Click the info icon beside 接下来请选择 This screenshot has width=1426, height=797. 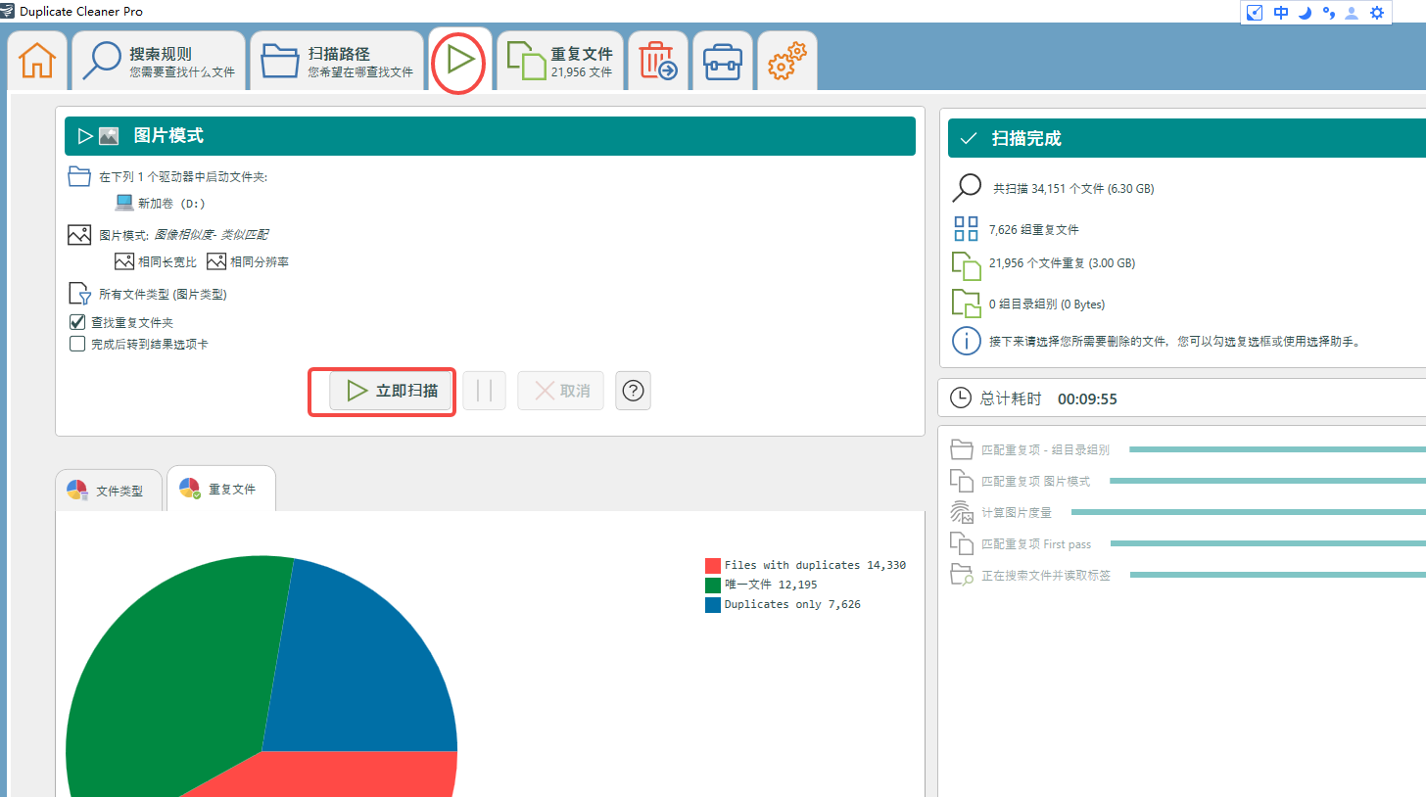click(967, 342)
